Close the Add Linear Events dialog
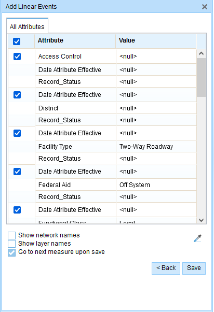The height and width of the screenshot is (312, 214). coord(205,7)
